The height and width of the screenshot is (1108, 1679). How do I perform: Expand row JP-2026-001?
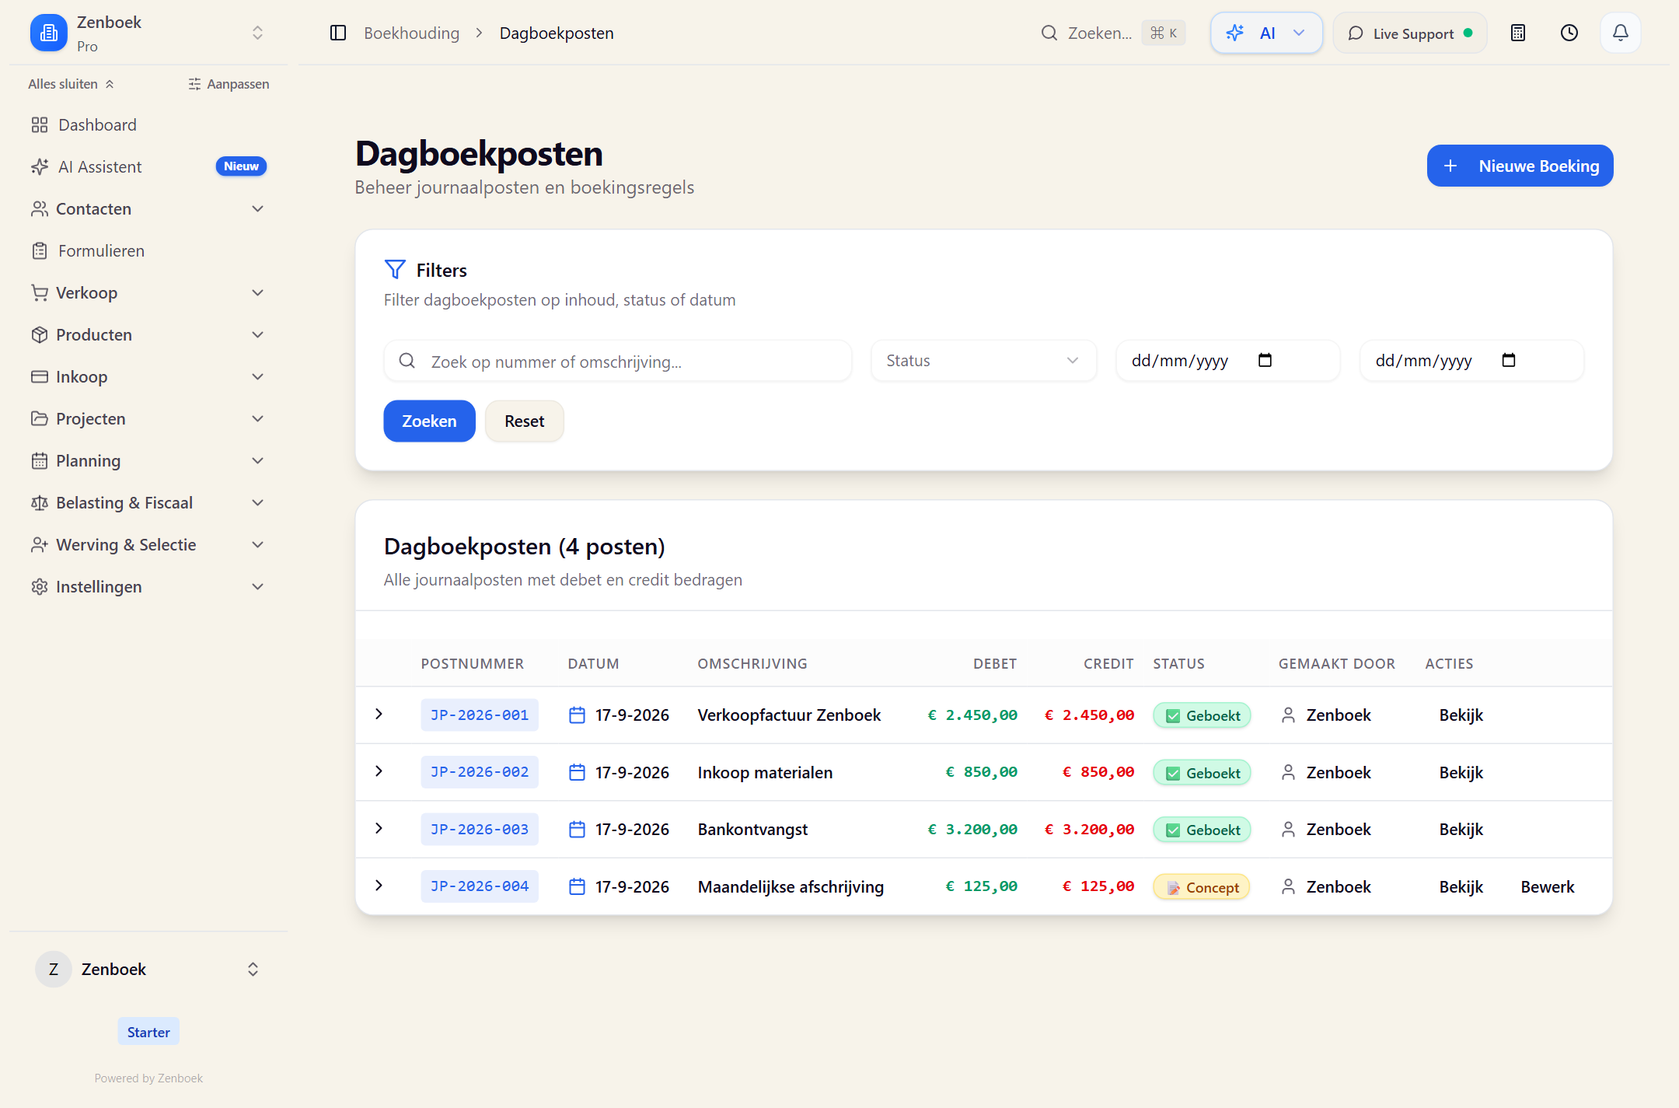[379, 714]
